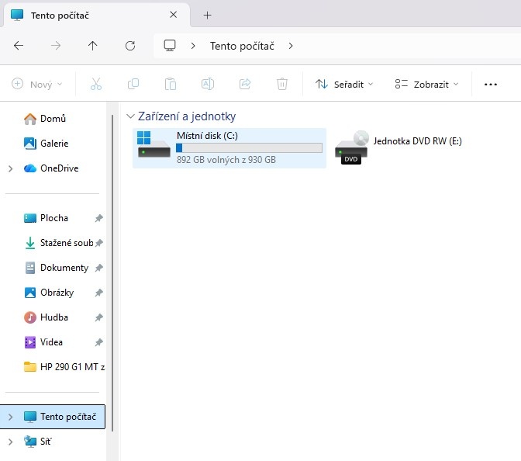This screenshot has height=461, width=521.
Task: Open the Seřadit sort dropdown
Action: coord(344,84)
